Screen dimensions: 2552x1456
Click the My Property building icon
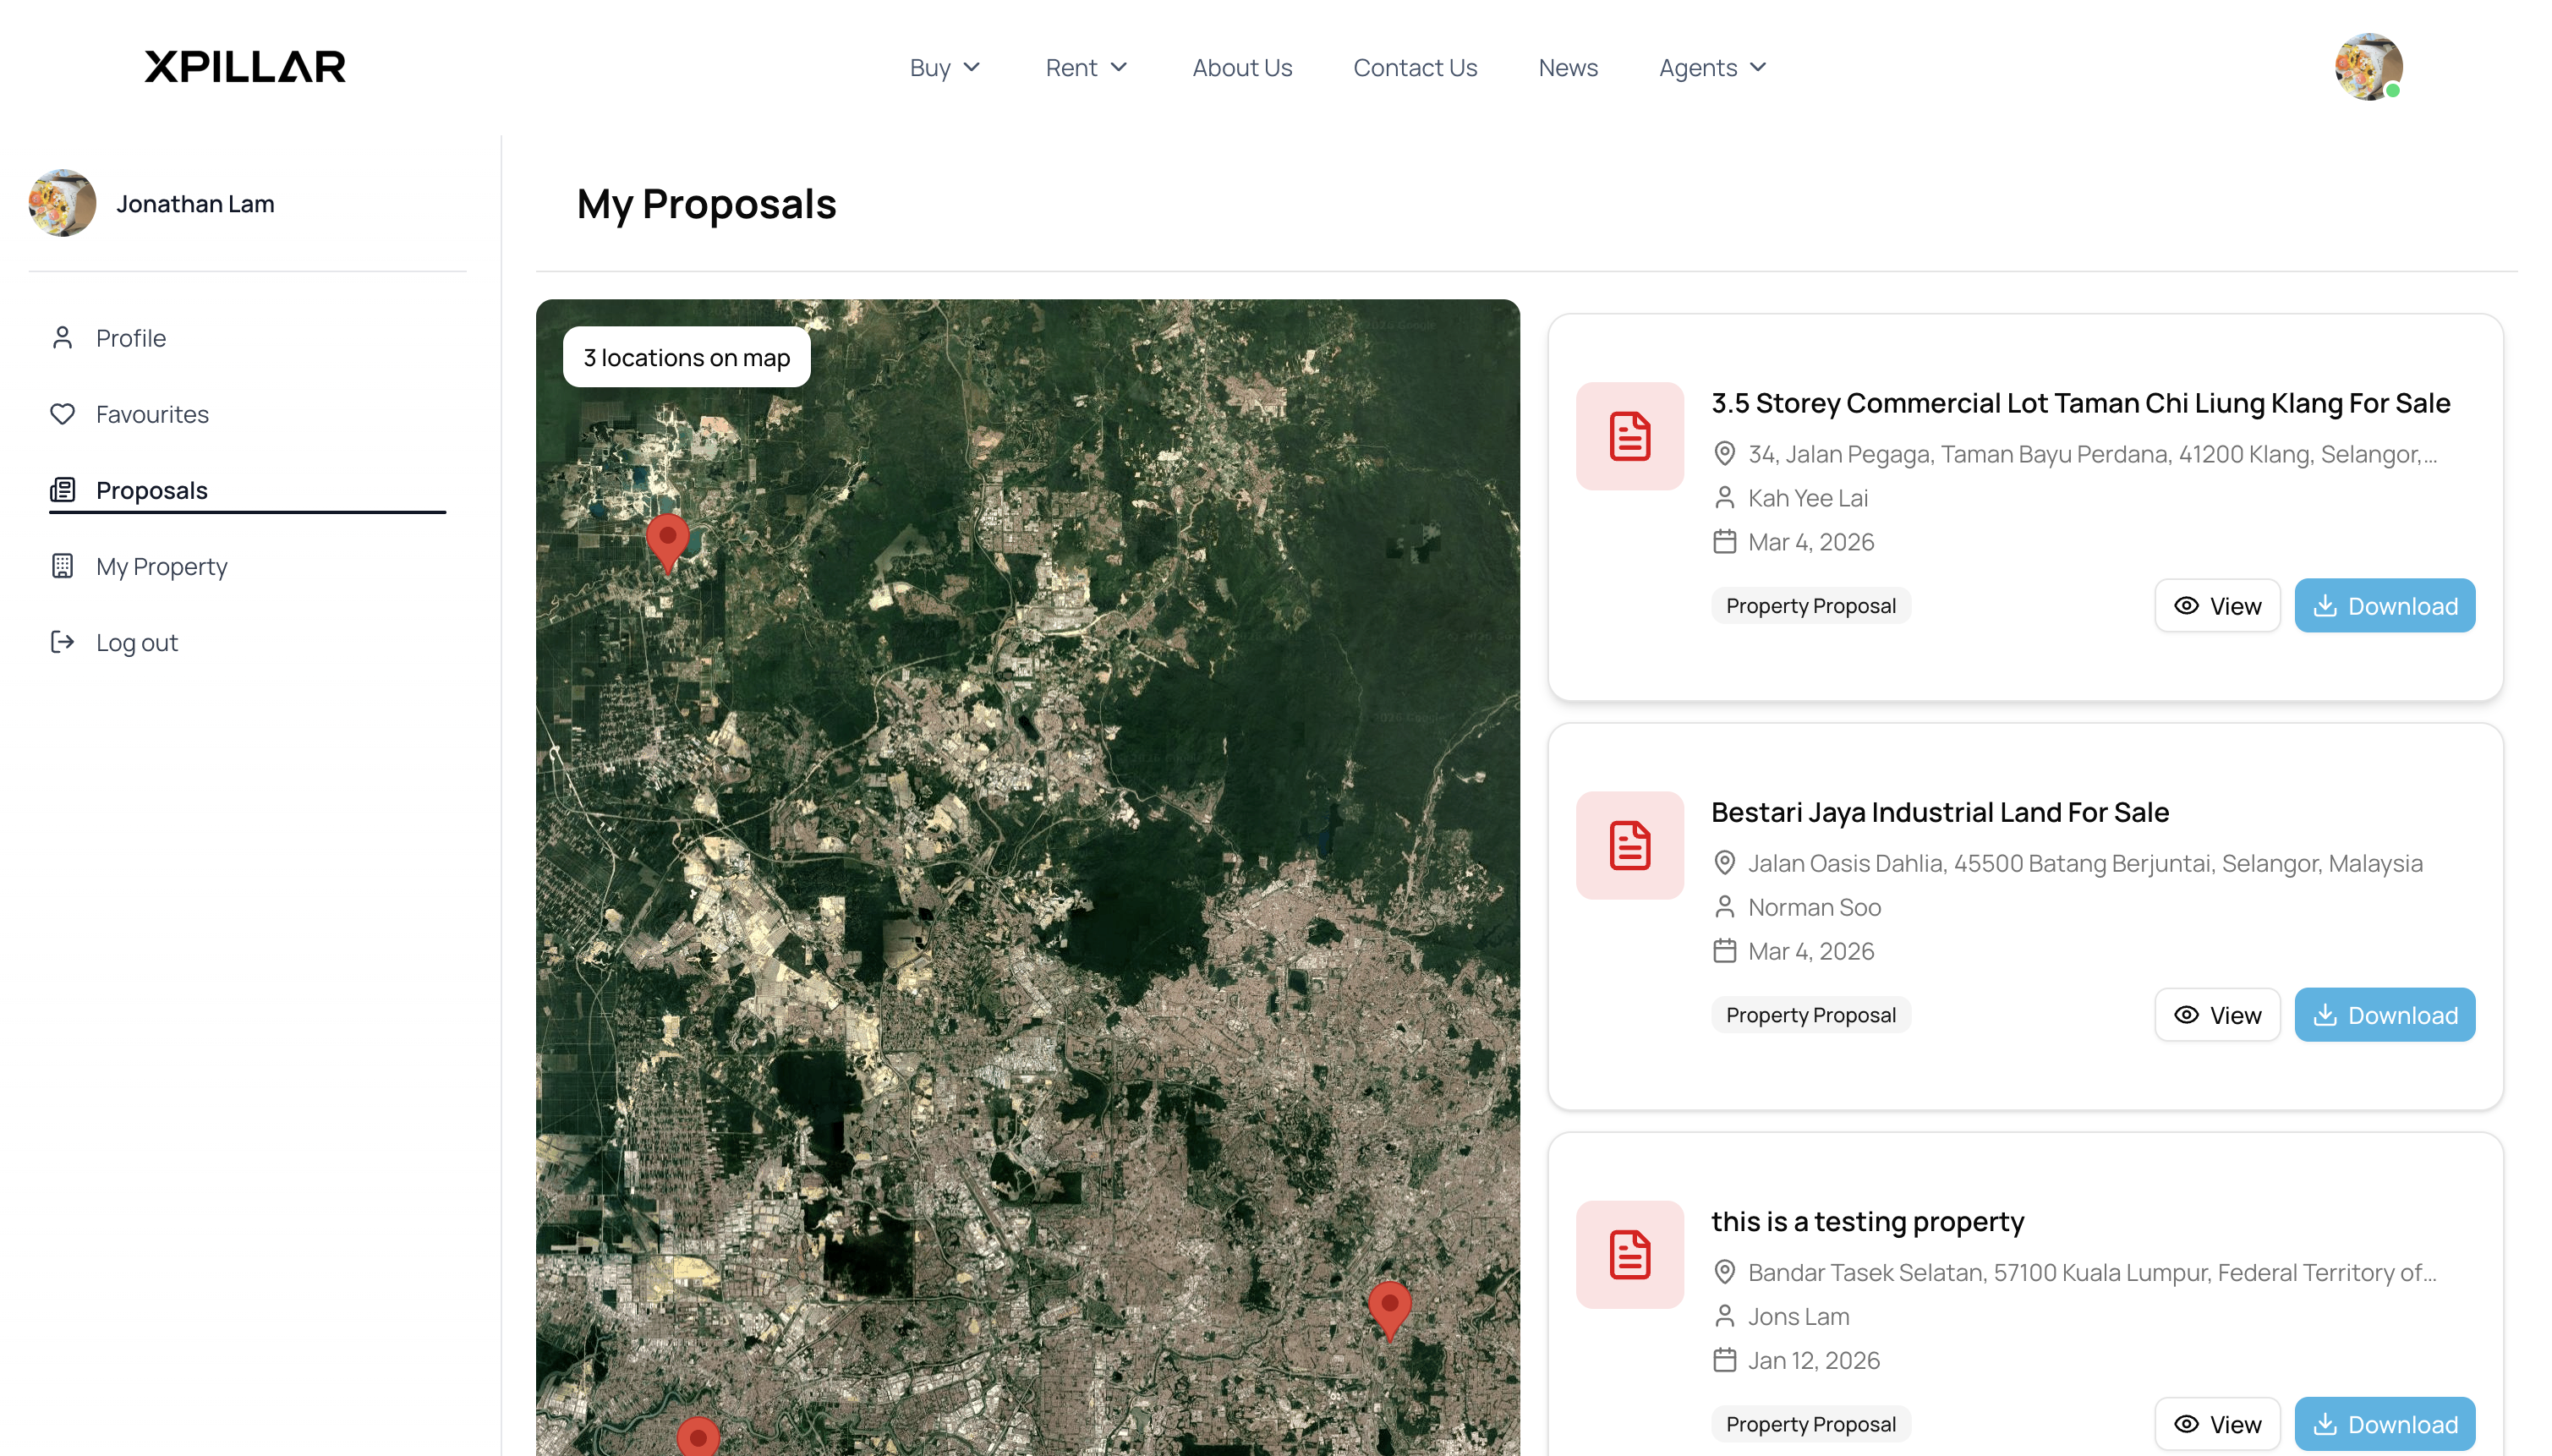coord(62,566)
